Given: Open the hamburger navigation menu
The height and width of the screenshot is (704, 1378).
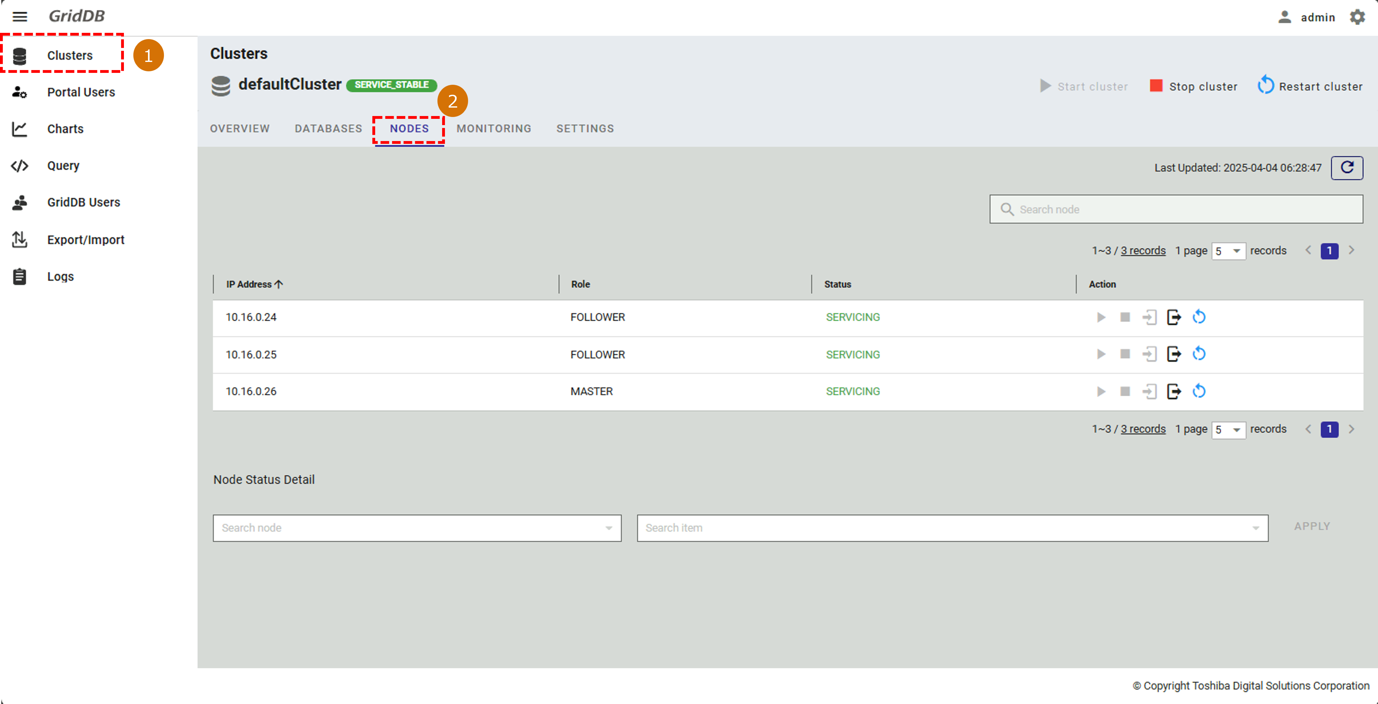Looking at the screenshot, I should 20,17.
